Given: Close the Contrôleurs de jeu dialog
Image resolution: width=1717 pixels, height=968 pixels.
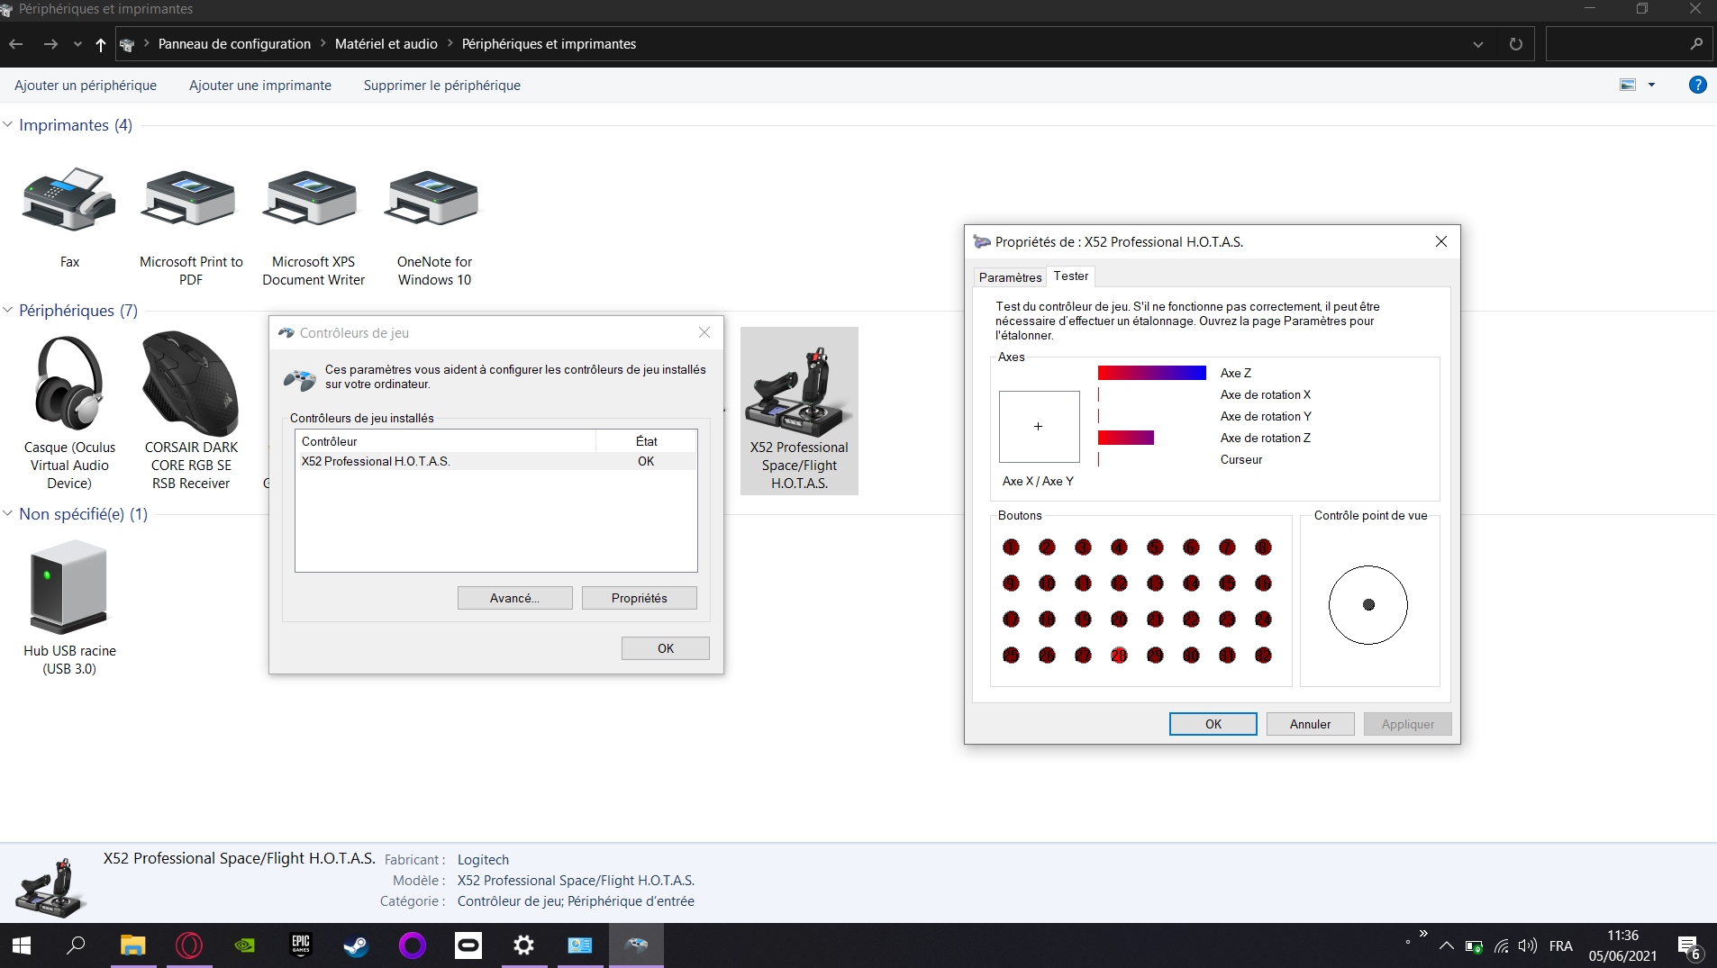Looking at the screenshot, I should (704, 332).
